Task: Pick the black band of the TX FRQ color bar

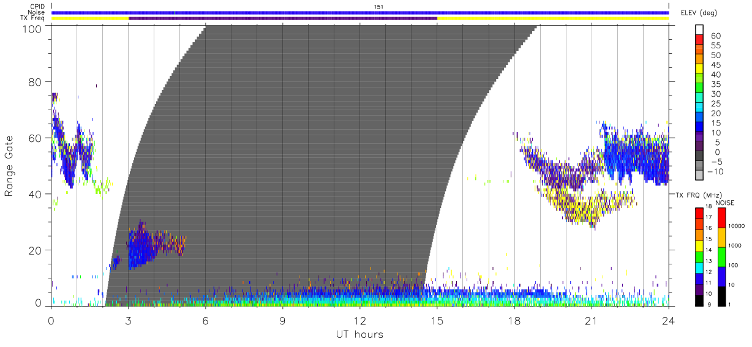Action: [699, 299]
